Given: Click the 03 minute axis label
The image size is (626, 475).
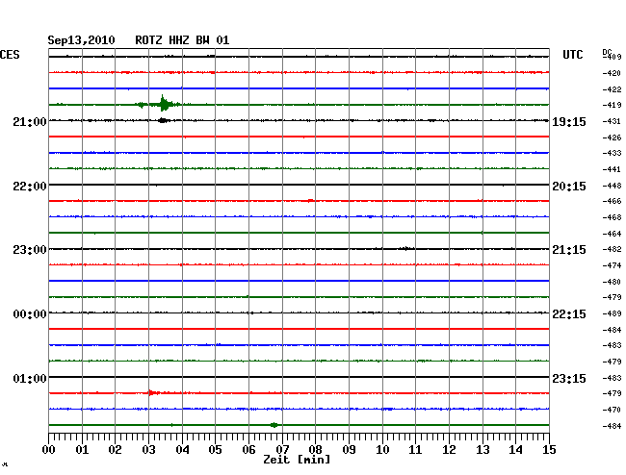Looking at the screenshot, I should pos(148,450).
